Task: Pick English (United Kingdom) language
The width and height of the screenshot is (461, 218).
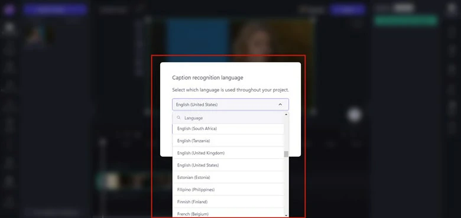Action: coord(228,153)
